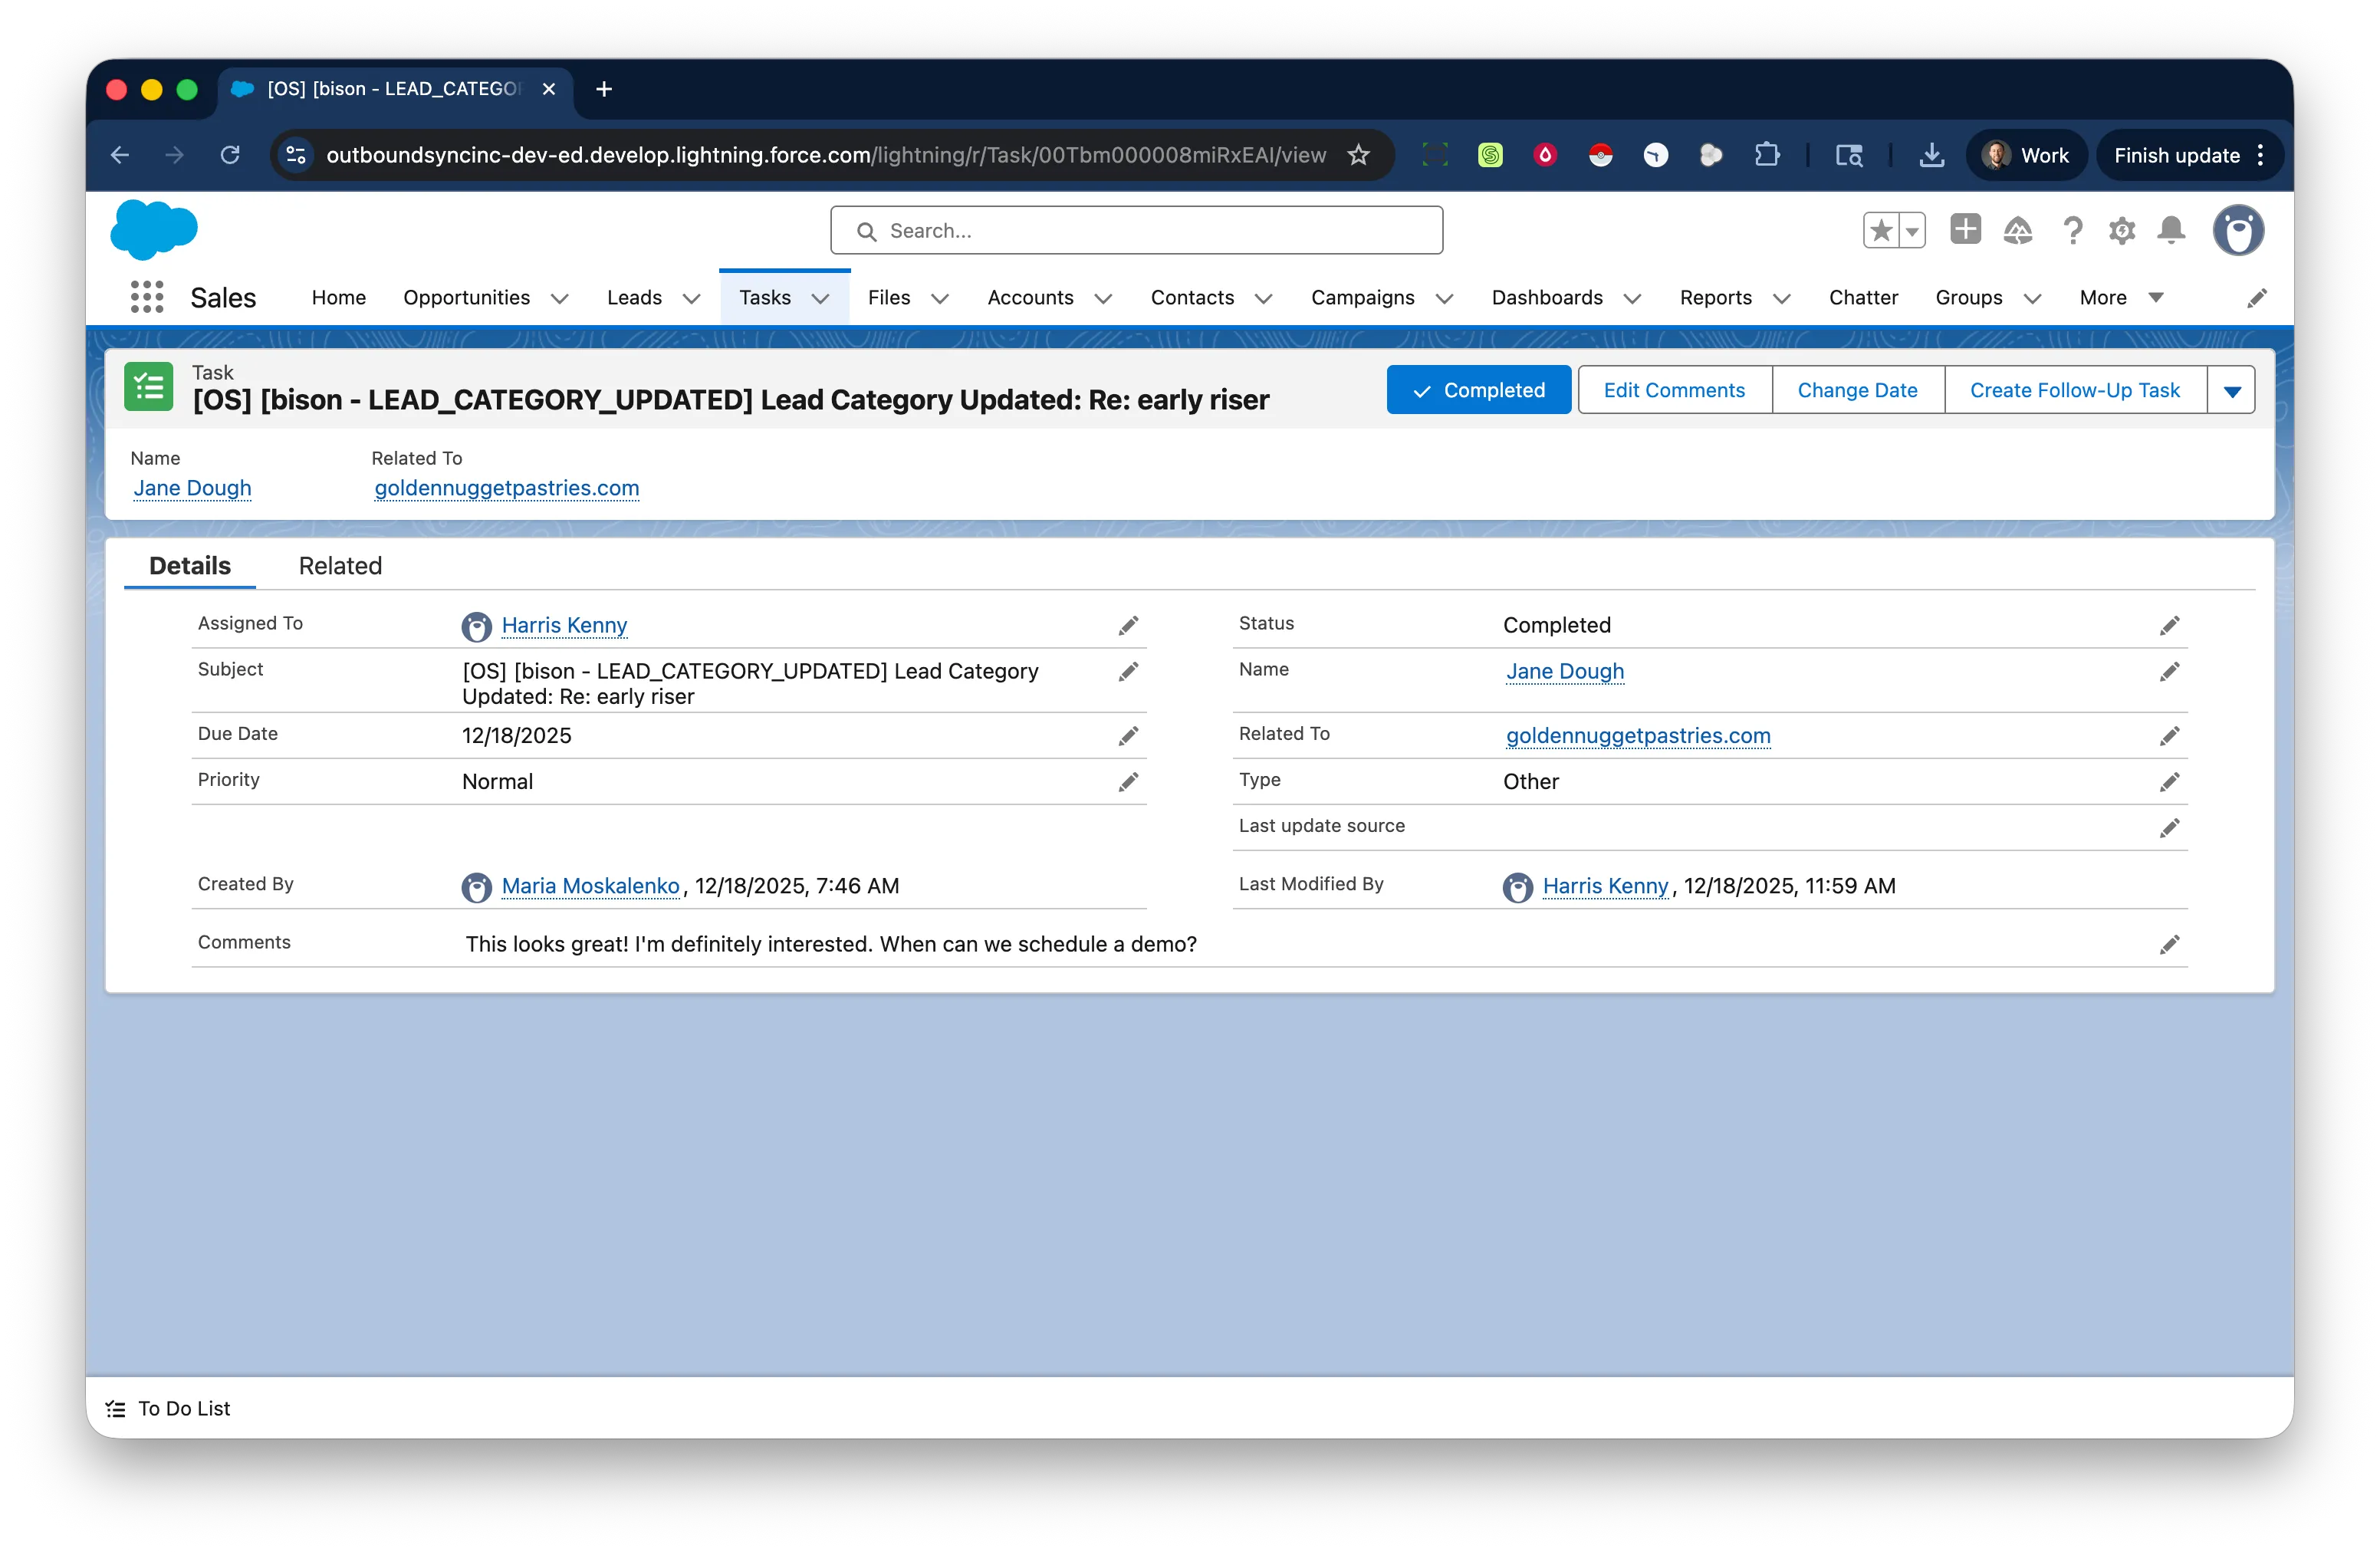Click inside the global Search box

pos(1136,230)
